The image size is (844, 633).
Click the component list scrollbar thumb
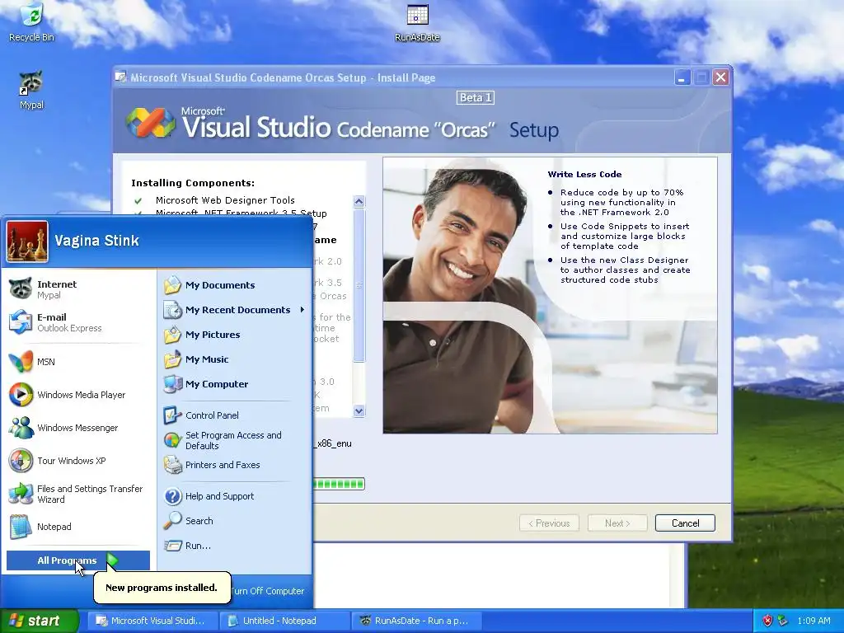(x=359, y=285)
